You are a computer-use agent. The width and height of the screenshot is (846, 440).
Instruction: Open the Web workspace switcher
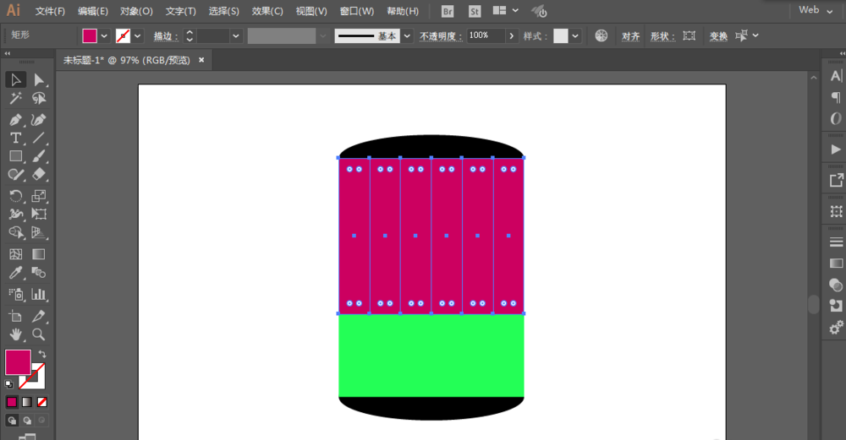(816, 10)
